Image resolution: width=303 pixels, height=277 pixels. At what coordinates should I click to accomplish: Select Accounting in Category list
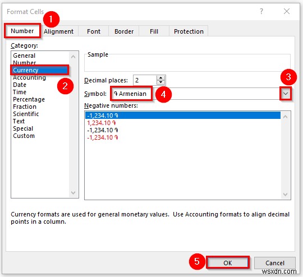29,77
